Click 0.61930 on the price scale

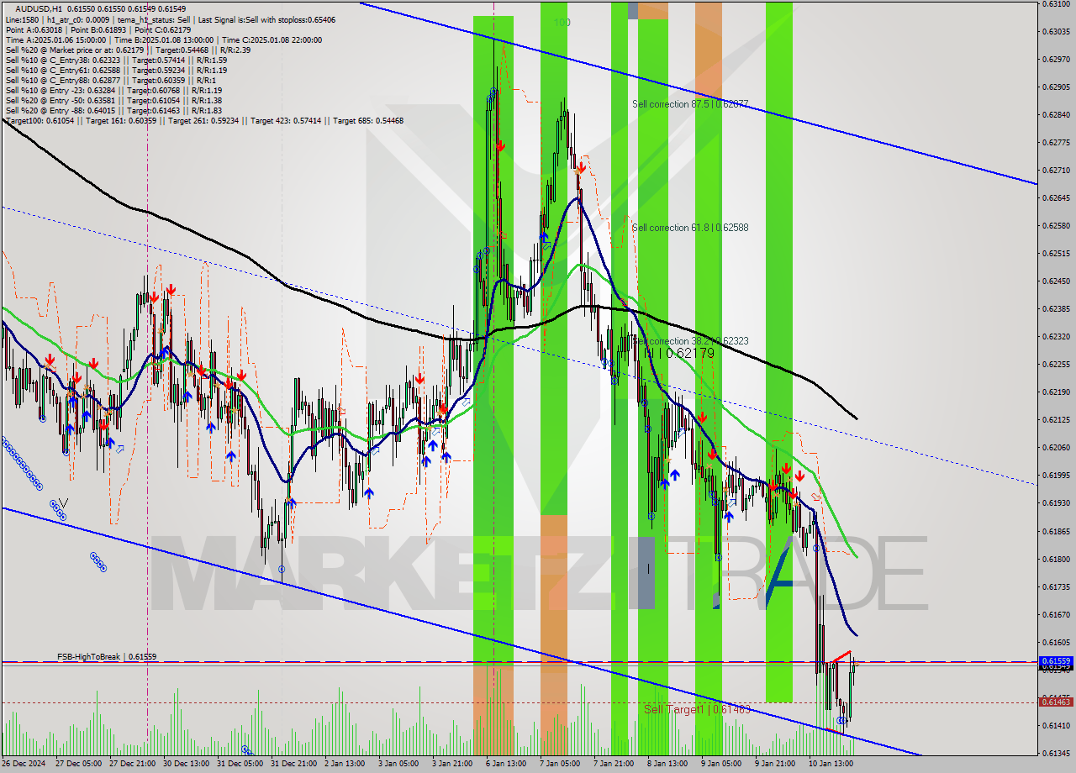pyautogui.click(x=1056, y=502)
